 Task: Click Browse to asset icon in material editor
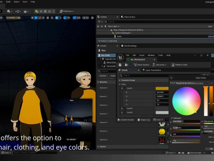[127, 65]
